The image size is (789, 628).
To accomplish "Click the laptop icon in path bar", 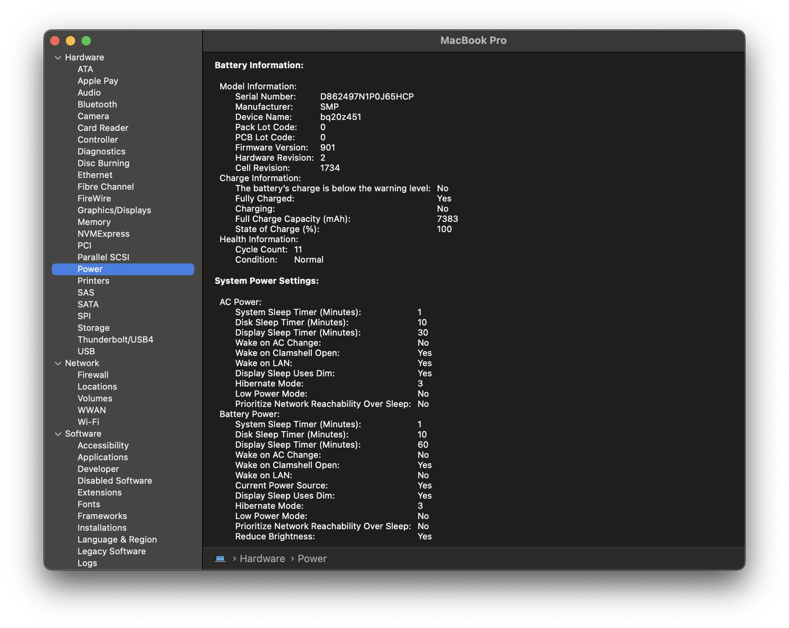I will coord(220,559).
